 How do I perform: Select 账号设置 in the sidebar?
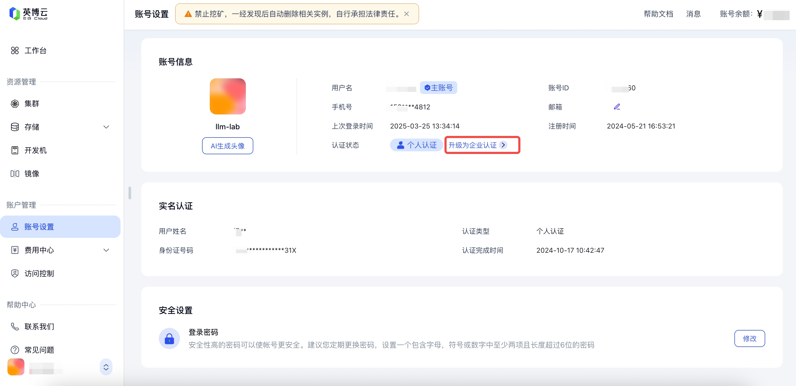pos(39,227)
